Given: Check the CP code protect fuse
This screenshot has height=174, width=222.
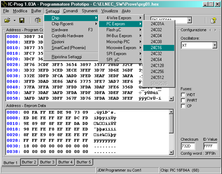Looking at the screenshot, I should click(x=183, y=106).
